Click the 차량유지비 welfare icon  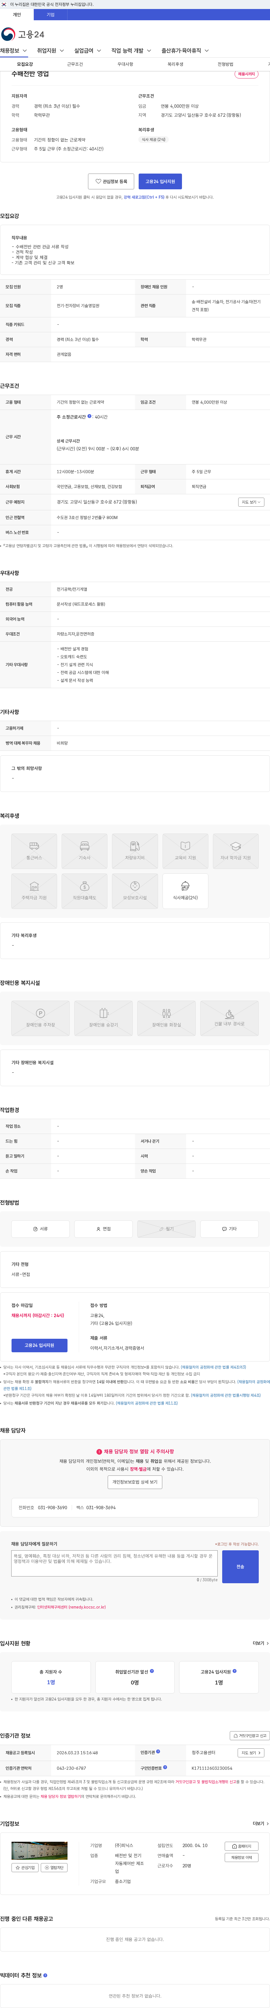[135, 851]
